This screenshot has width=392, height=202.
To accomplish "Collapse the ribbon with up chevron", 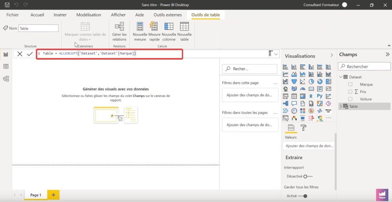I will (x=389, y=46).
